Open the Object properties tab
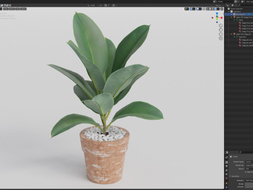The height and width of the screenshot is (190, 253). click(x=227, y=183)
